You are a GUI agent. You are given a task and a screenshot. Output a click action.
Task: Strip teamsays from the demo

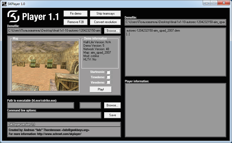[x=105, y=14]
